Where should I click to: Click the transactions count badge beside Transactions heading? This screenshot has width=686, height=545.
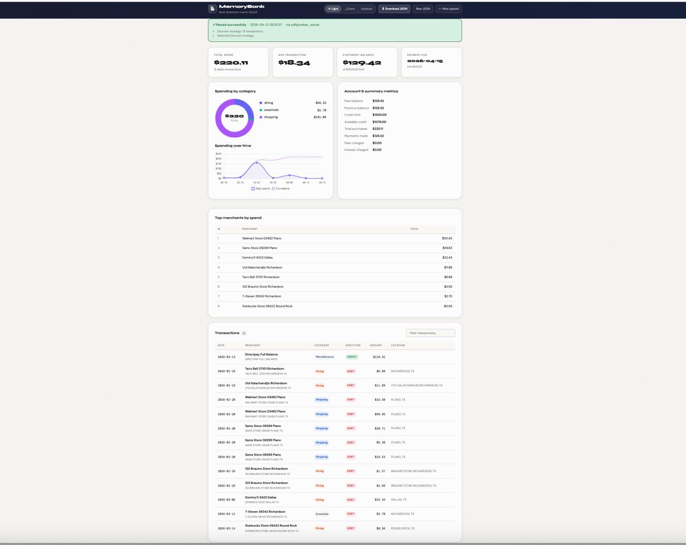[x=244, y=333]
